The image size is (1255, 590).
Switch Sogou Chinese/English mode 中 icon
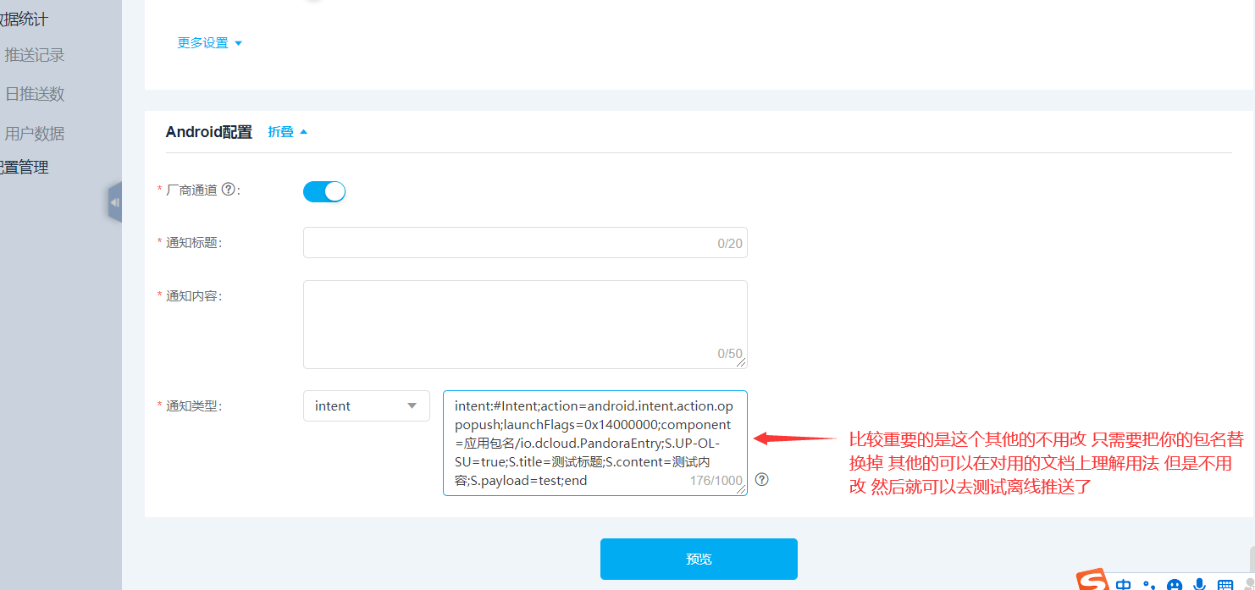click(1124, 584)
